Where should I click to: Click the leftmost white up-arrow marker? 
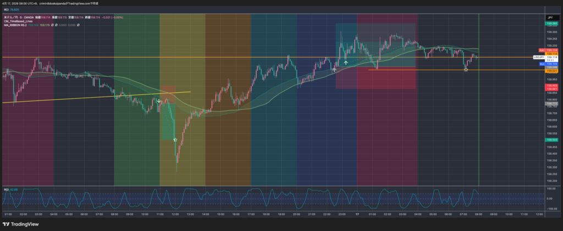pos(334,70)
